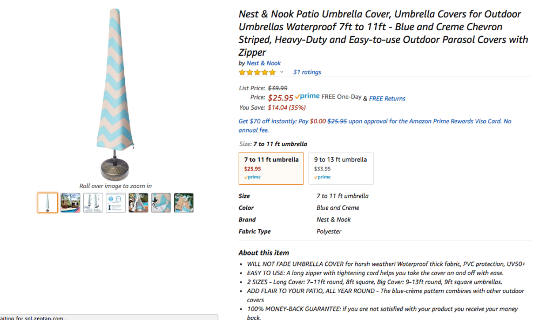Viewport: 540px width, 320px height.
Task: Choose the 9 to 13 ft umbrella size
Action: [340, 168]
